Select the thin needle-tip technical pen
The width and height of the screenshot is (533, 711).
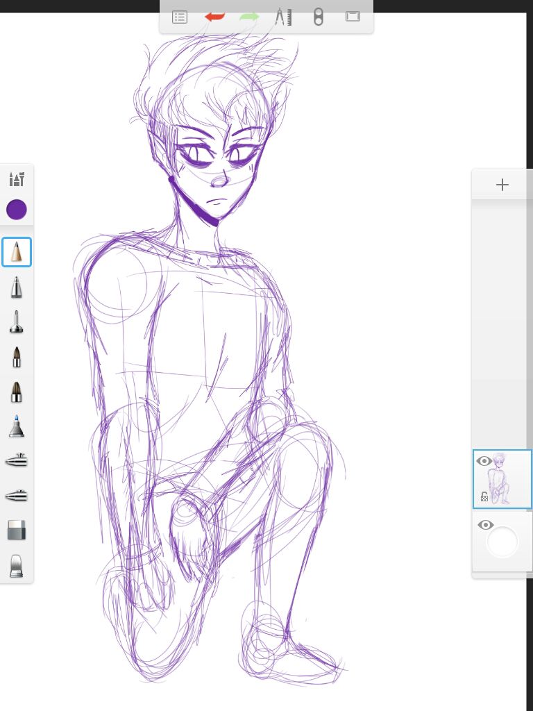pyautogui.click(x=17, y=322)
